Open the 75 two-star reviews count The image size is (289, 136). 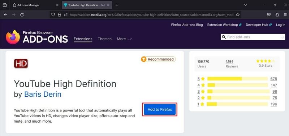(x=275, y=98)
